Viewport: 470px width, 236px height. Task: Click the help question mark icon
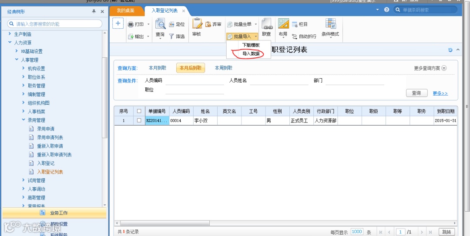pos(387,10)
